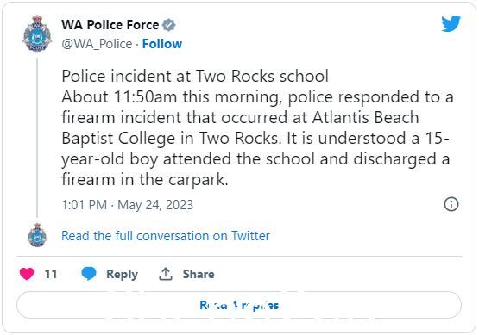Open the 1:01 PM timestamp

[x=85, y=205]
